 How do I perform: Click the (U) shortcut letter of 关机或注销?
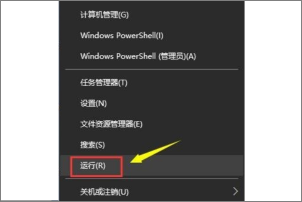[x=123, y=192]
